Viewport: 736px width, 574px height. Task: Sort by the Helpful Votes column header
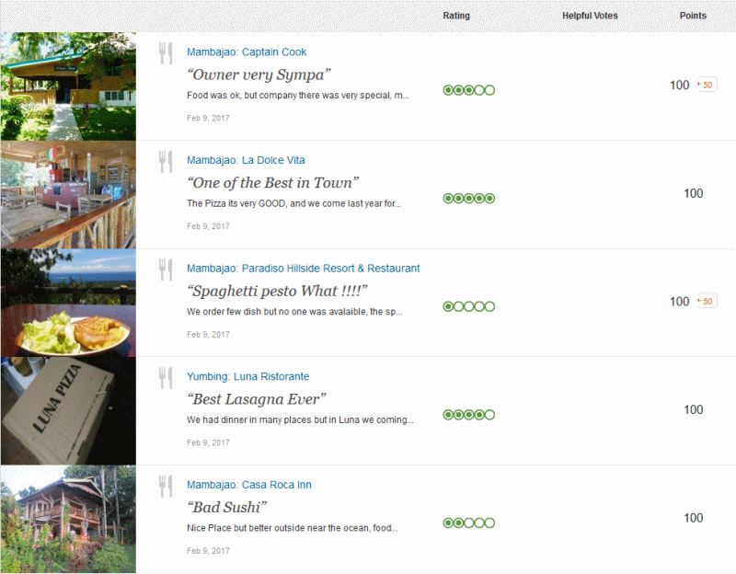coord(590,16)
